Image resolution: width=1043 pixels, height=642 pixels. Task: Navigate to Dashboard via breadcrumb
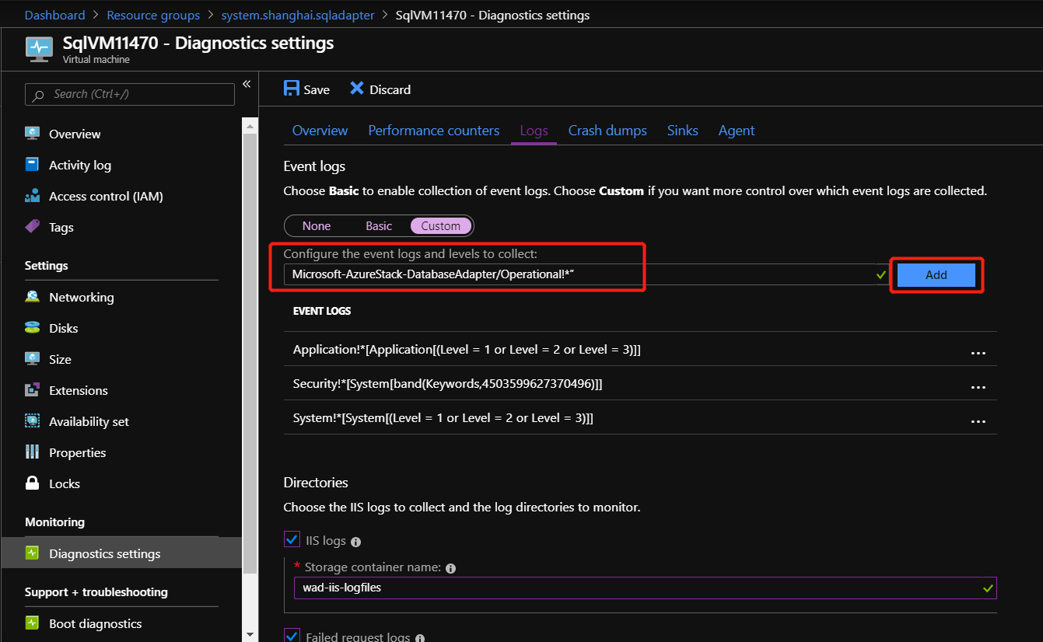pyautogui.click(x=54, y=15)
